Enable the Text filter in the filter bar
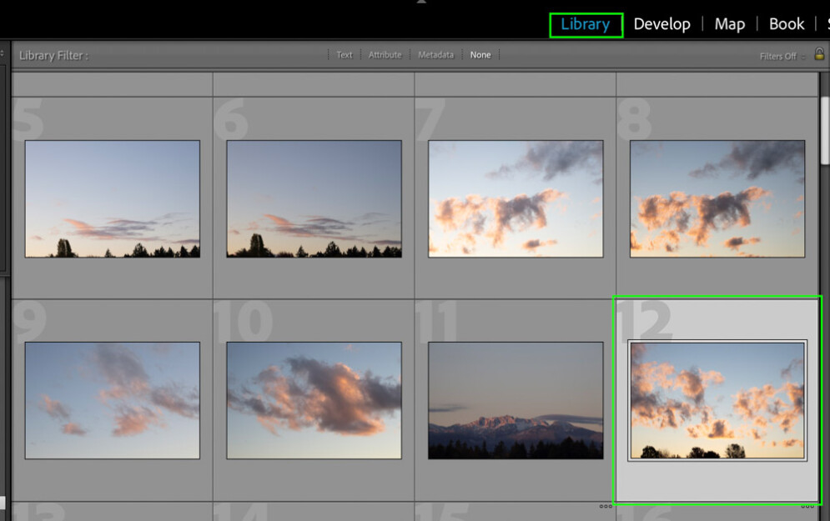The image size is (830, 521). 344,55
